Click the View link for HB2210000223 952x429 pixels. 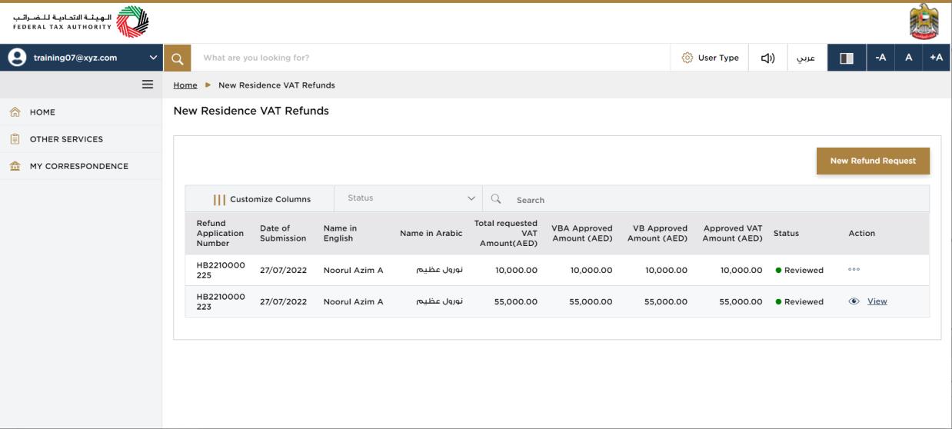(877, 301)
